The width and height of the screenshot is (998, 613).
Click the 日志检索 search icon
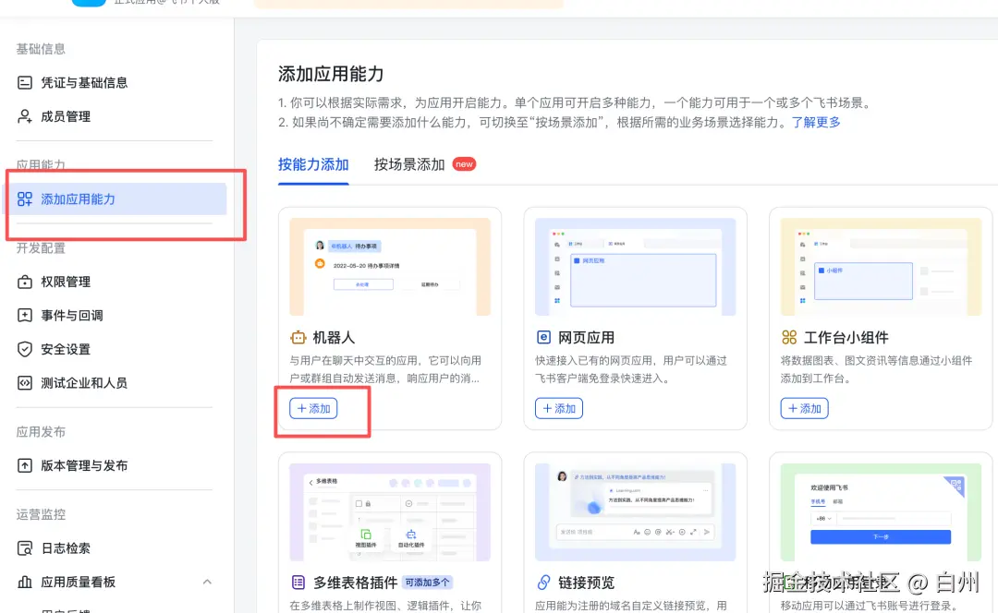click(x=25, y=548)
